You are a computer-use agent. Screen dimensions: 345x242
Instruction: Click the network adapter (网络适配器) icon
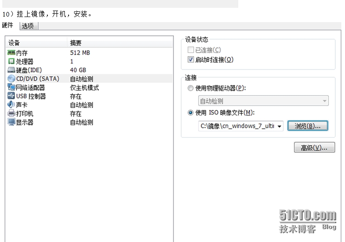coord(11,87)
